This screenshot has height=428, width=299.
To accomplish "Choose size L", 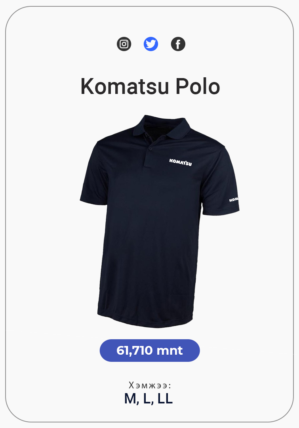I will coord(148,399).
